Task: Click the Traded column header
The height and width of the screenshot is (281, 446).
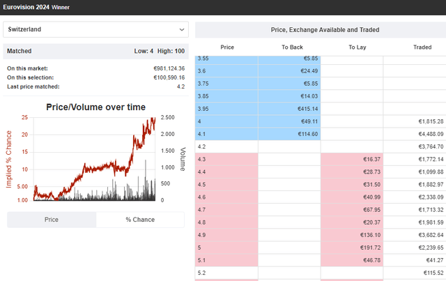Action: pos(422,47)
